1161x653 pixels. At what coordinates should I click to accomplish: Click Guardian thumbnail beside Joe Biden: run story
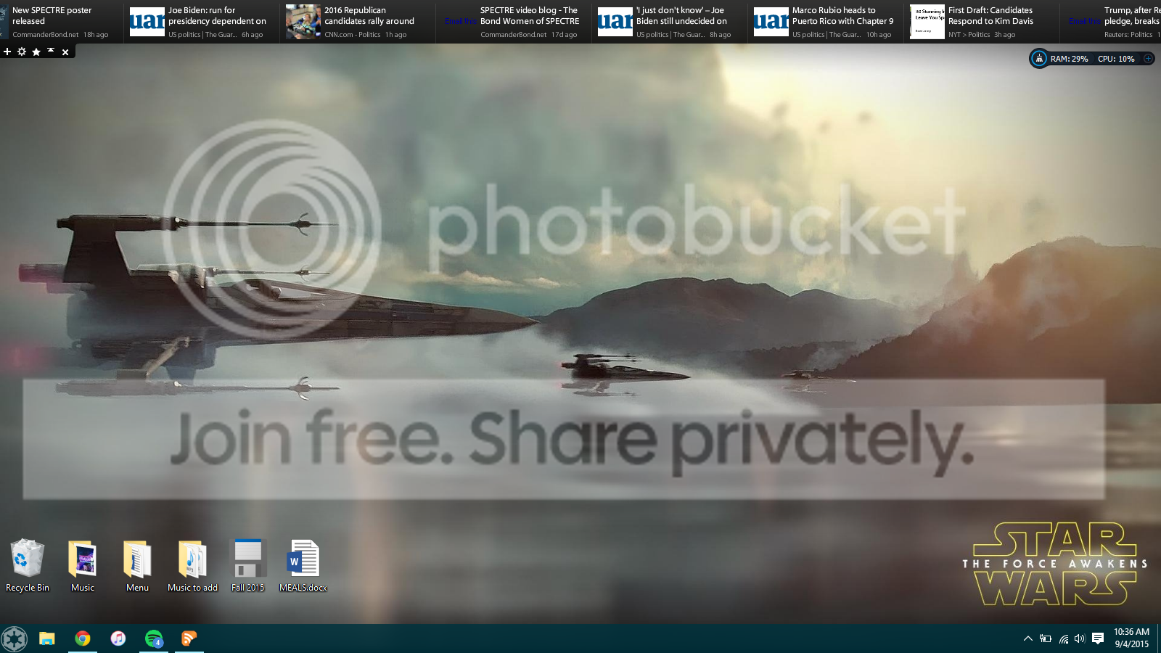[x=147, y=21]
